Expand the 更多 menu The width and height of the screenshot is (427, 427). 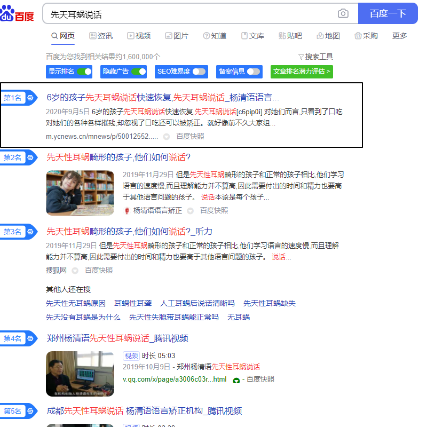point(399,36)
